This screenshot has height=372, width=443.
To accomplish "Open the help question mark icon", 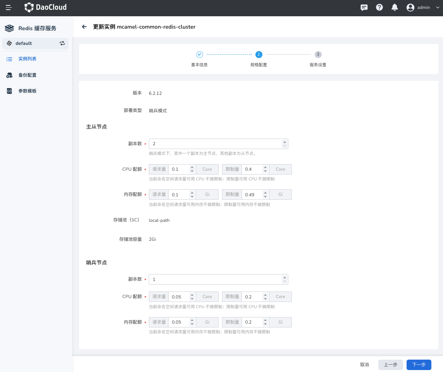I will tap(379, 7).
